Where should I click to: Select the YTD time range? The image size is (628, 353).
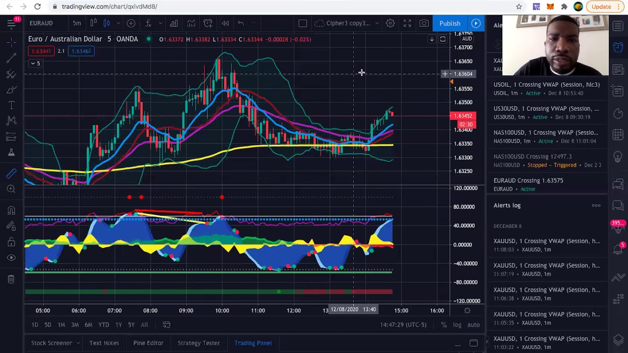(x=104, y=325)
